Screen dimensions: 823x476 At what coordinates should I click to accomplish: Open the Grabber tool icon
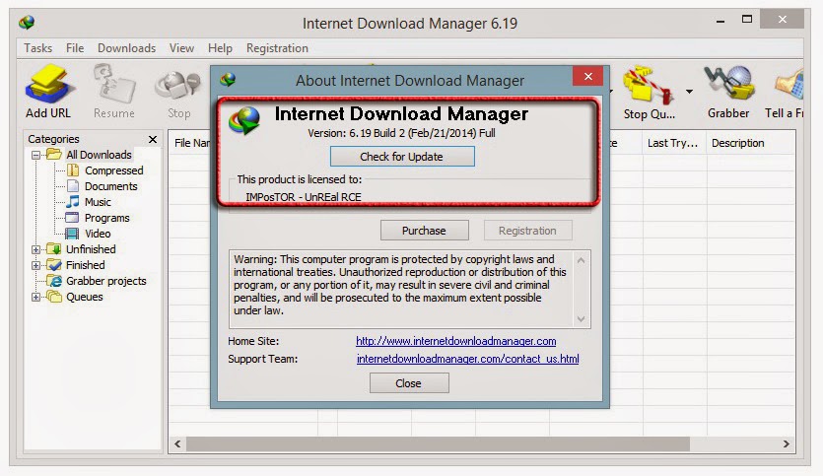[729, 83]
